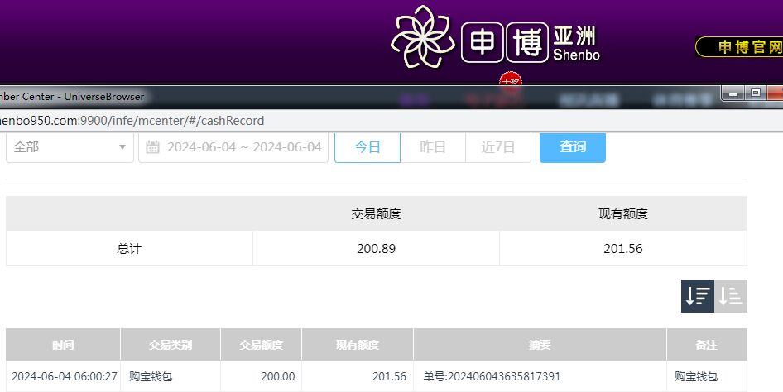
Task: Click the red badge under the logo
Action: tap(511, 80)
